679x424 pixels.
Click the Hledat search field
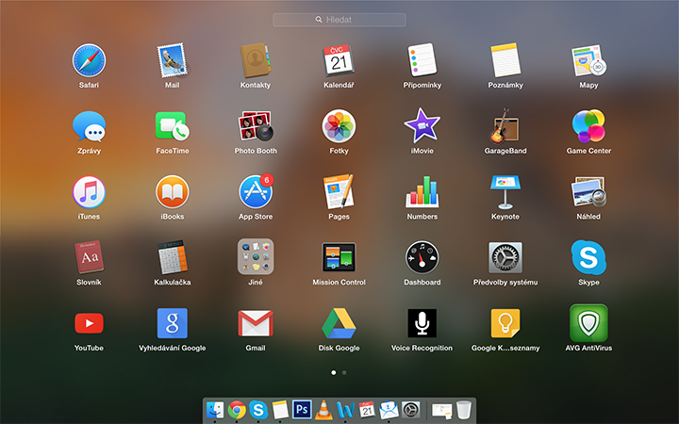[x=339, y=20]
